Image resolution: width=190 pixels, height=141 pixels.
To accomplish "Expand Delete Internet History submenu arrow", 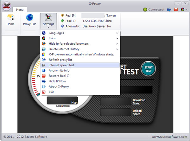I will coord(117,49).
